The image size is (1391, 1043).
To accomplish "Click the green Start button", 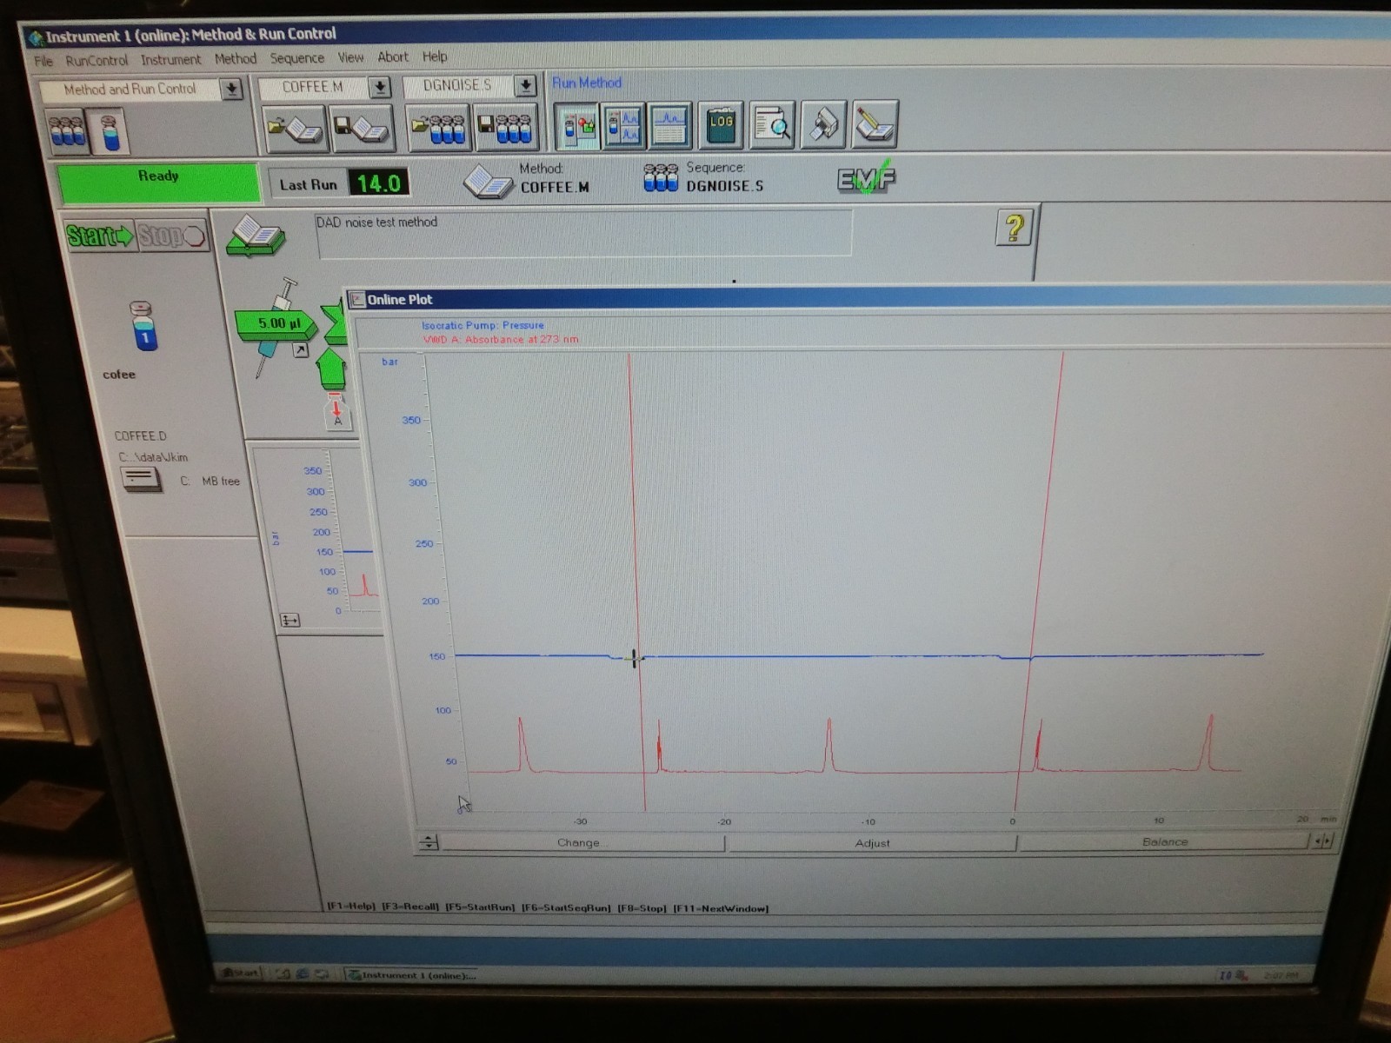I will tap(100, 236).
